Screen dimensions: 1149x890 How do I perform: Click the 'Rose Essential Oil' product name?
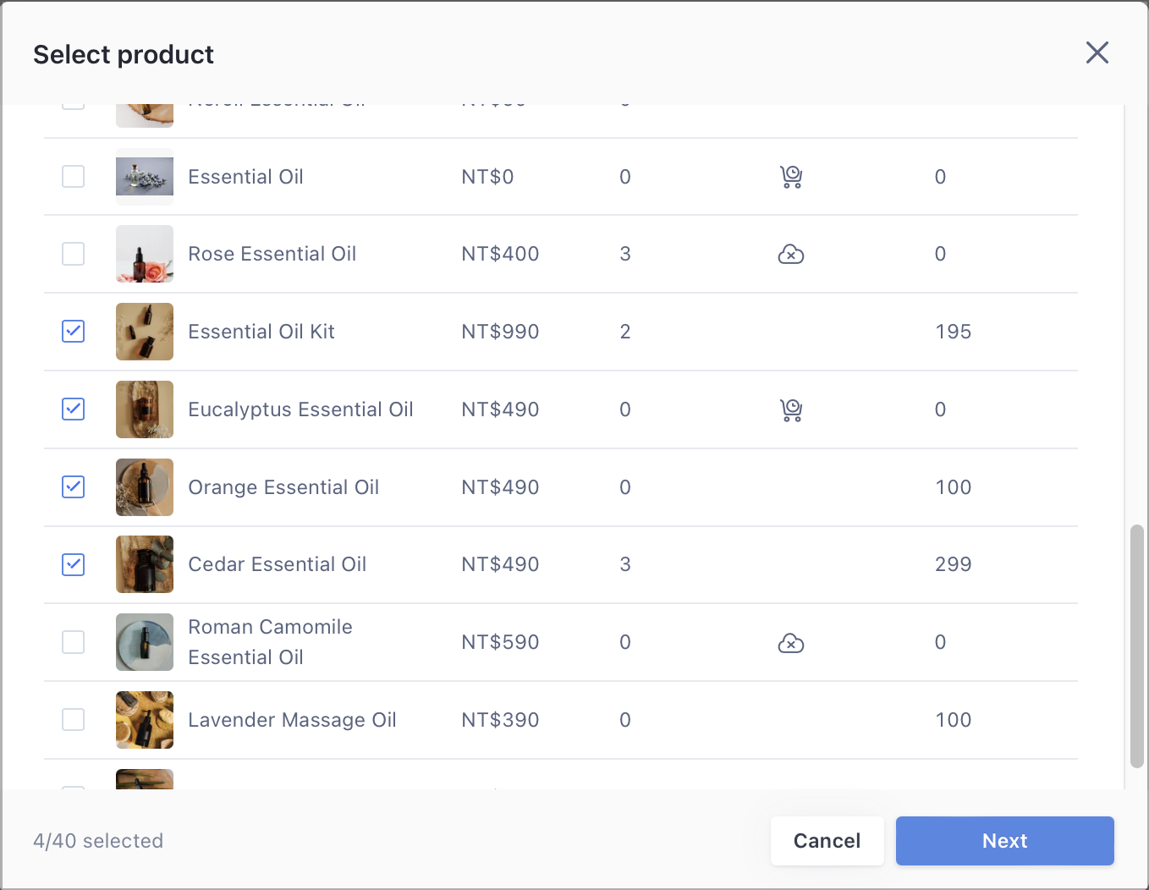coord(272,254)
